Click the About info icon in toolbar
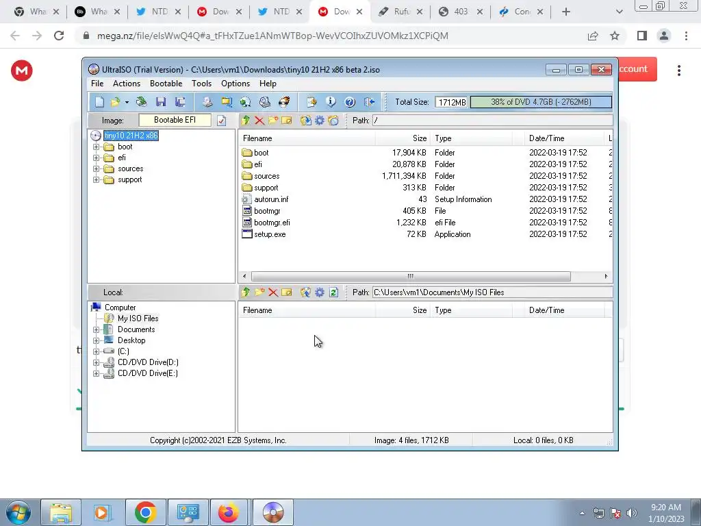The width and height of the screenshot is (701, 526). click(331, 102)
